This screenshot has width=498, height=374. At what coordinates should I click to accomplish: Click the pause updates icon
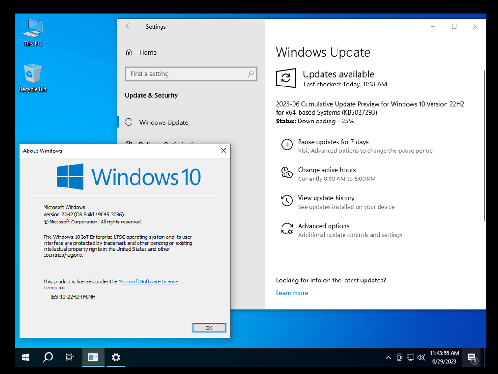click(287, 144)
